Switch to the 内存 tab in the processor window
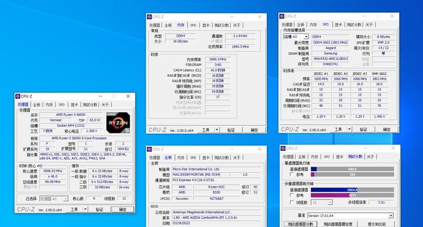Image resolution: width=423 pixels, height=227 pixels. click(x=49, y=104)
